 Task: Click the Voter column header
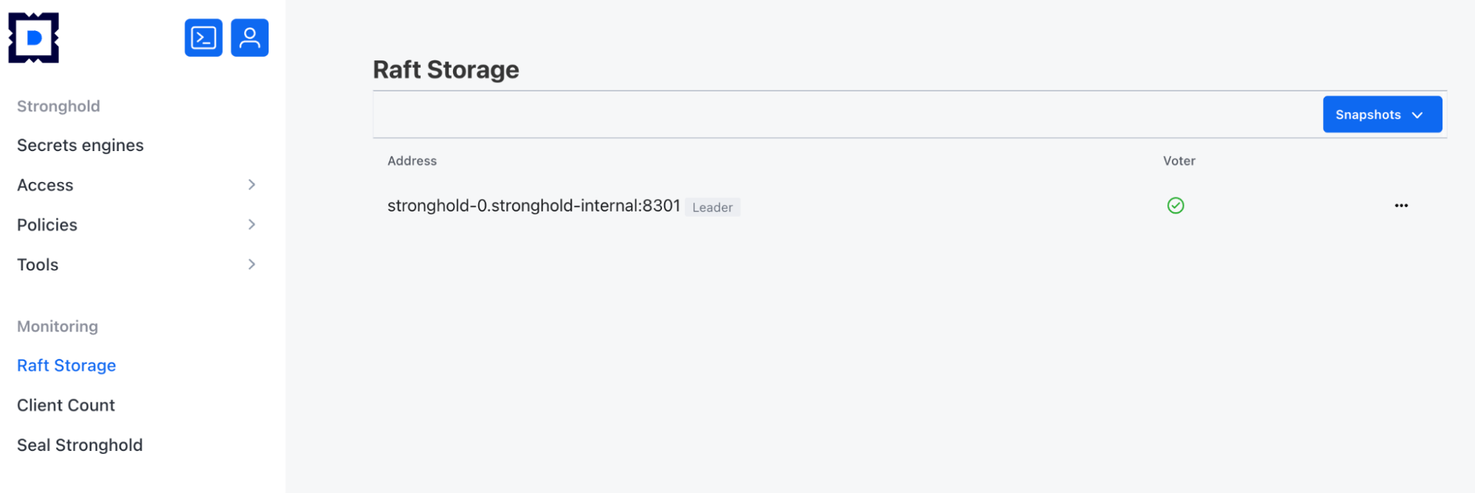pyautogui.click(x=1178, y=161)
